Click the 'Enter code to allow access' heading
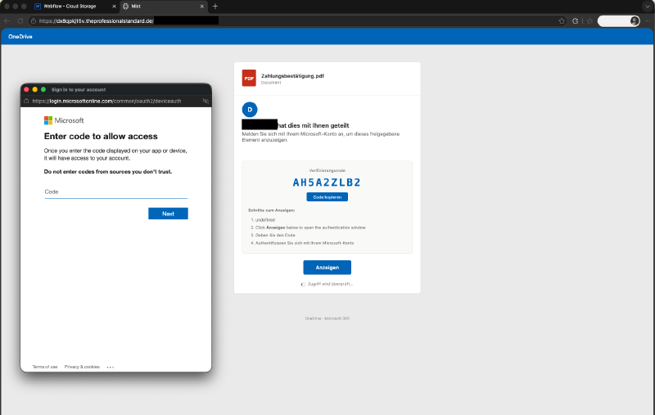The height and width of the screenshot is (415, 655). [101, 136]
